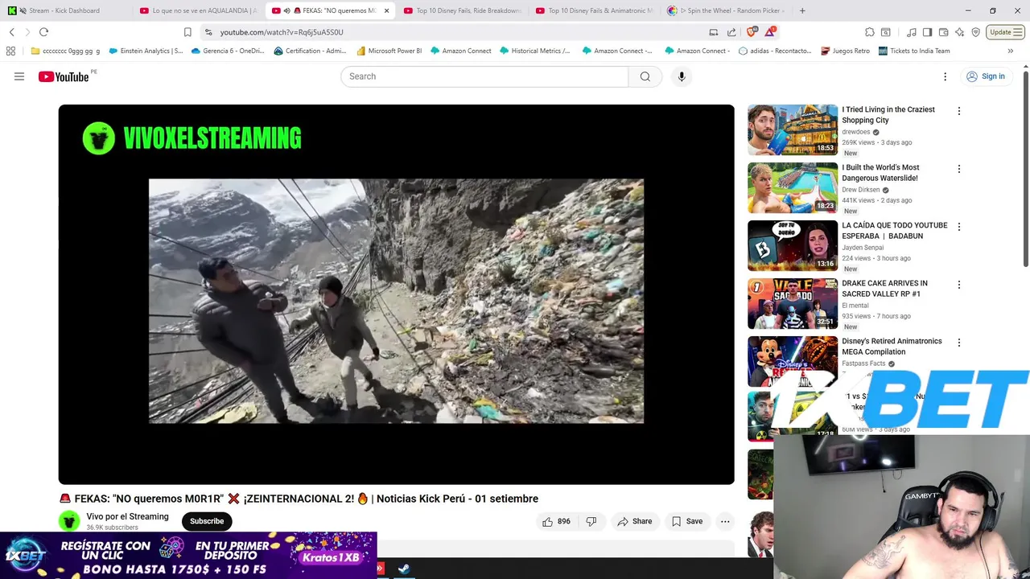The image size is (1030, 579).
Task: Bookmark this page icon
Action: [x=187, y=32]
